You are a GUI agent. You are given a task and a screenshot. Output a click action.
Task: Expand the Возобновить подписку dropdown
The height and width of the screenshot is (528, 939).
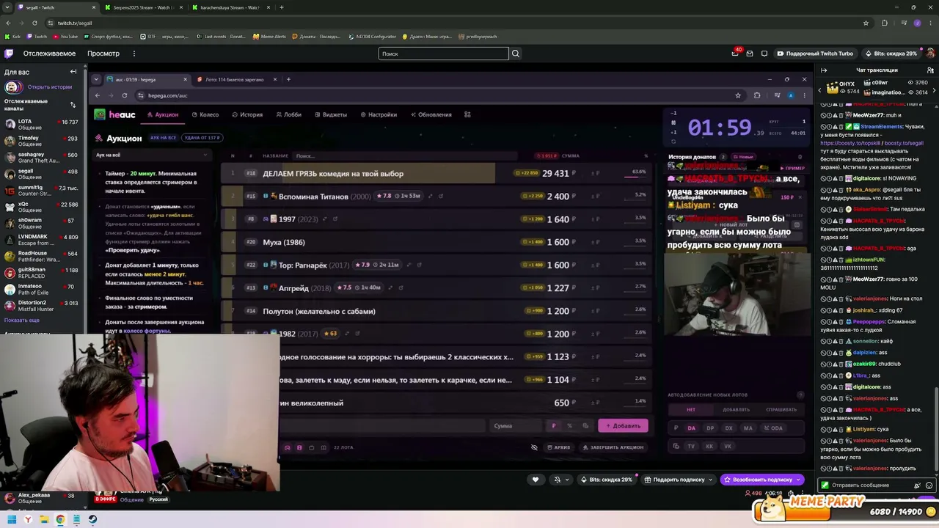[x=798, y=480]
